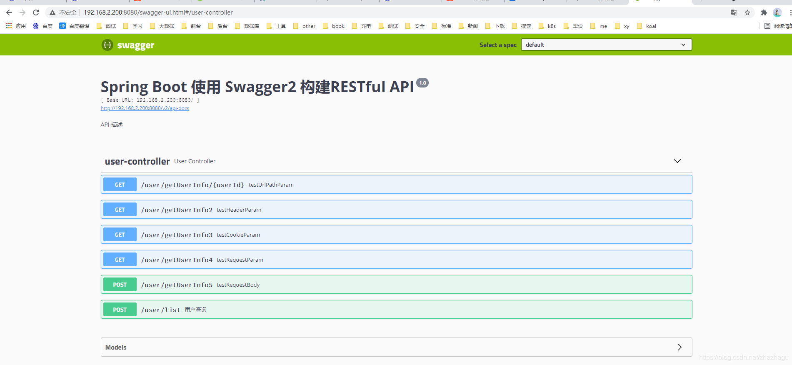Viewport: 792px width, 365px height.
Task: Click the version 1.0 badge
Action: click(x=422, y=83)
